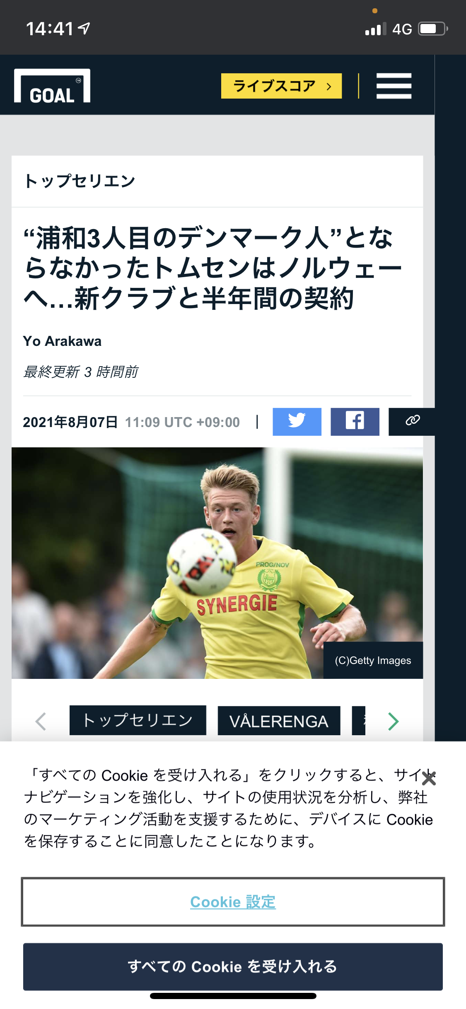This screenshot has height=1009, width=466.
Task: Open the player photo image
Action: [x=217, y=563]
